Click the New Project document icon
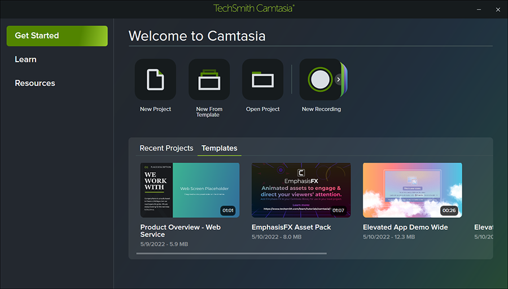 (x=155, y=80)
